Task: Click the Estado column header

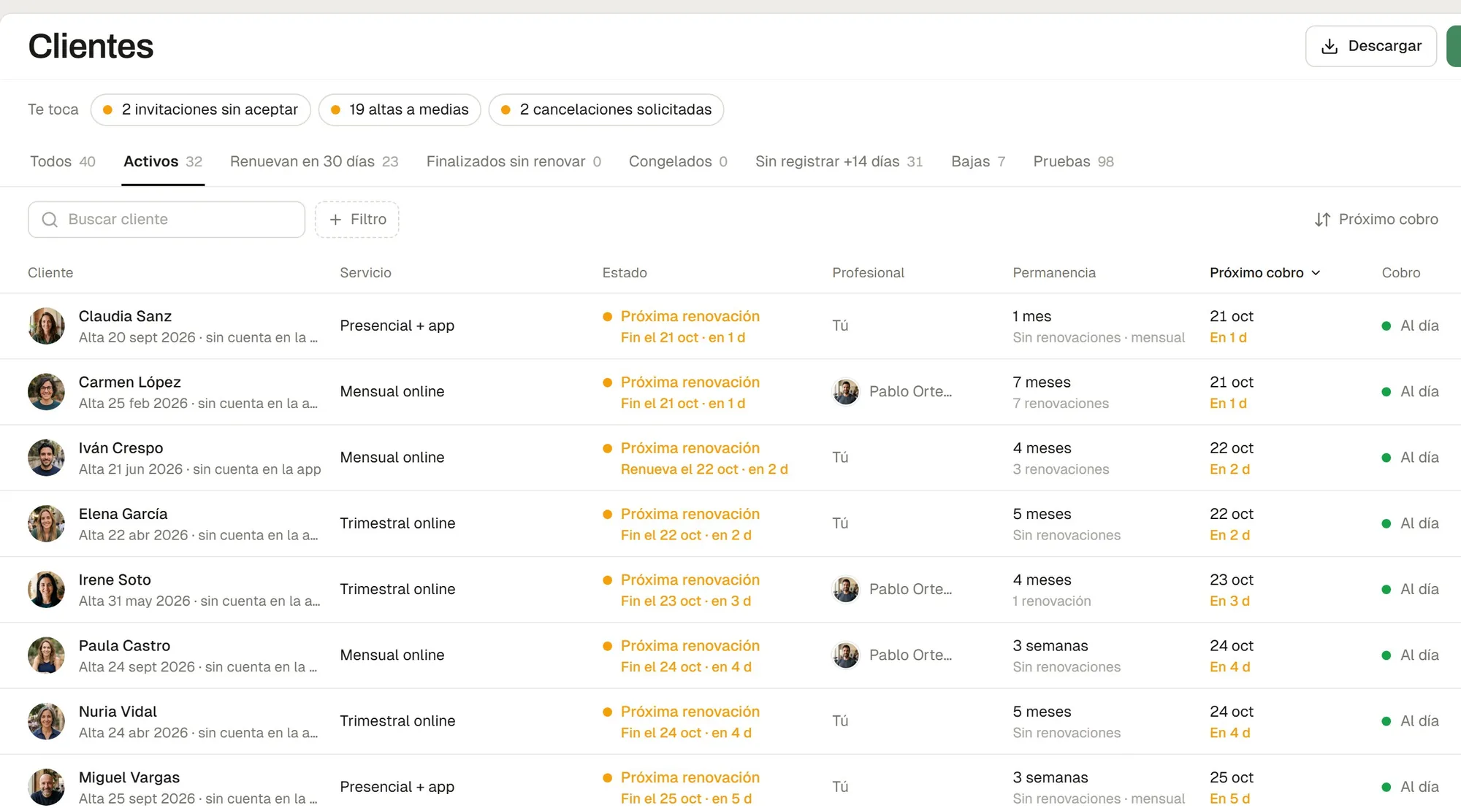Action: (x=625, y=273)
